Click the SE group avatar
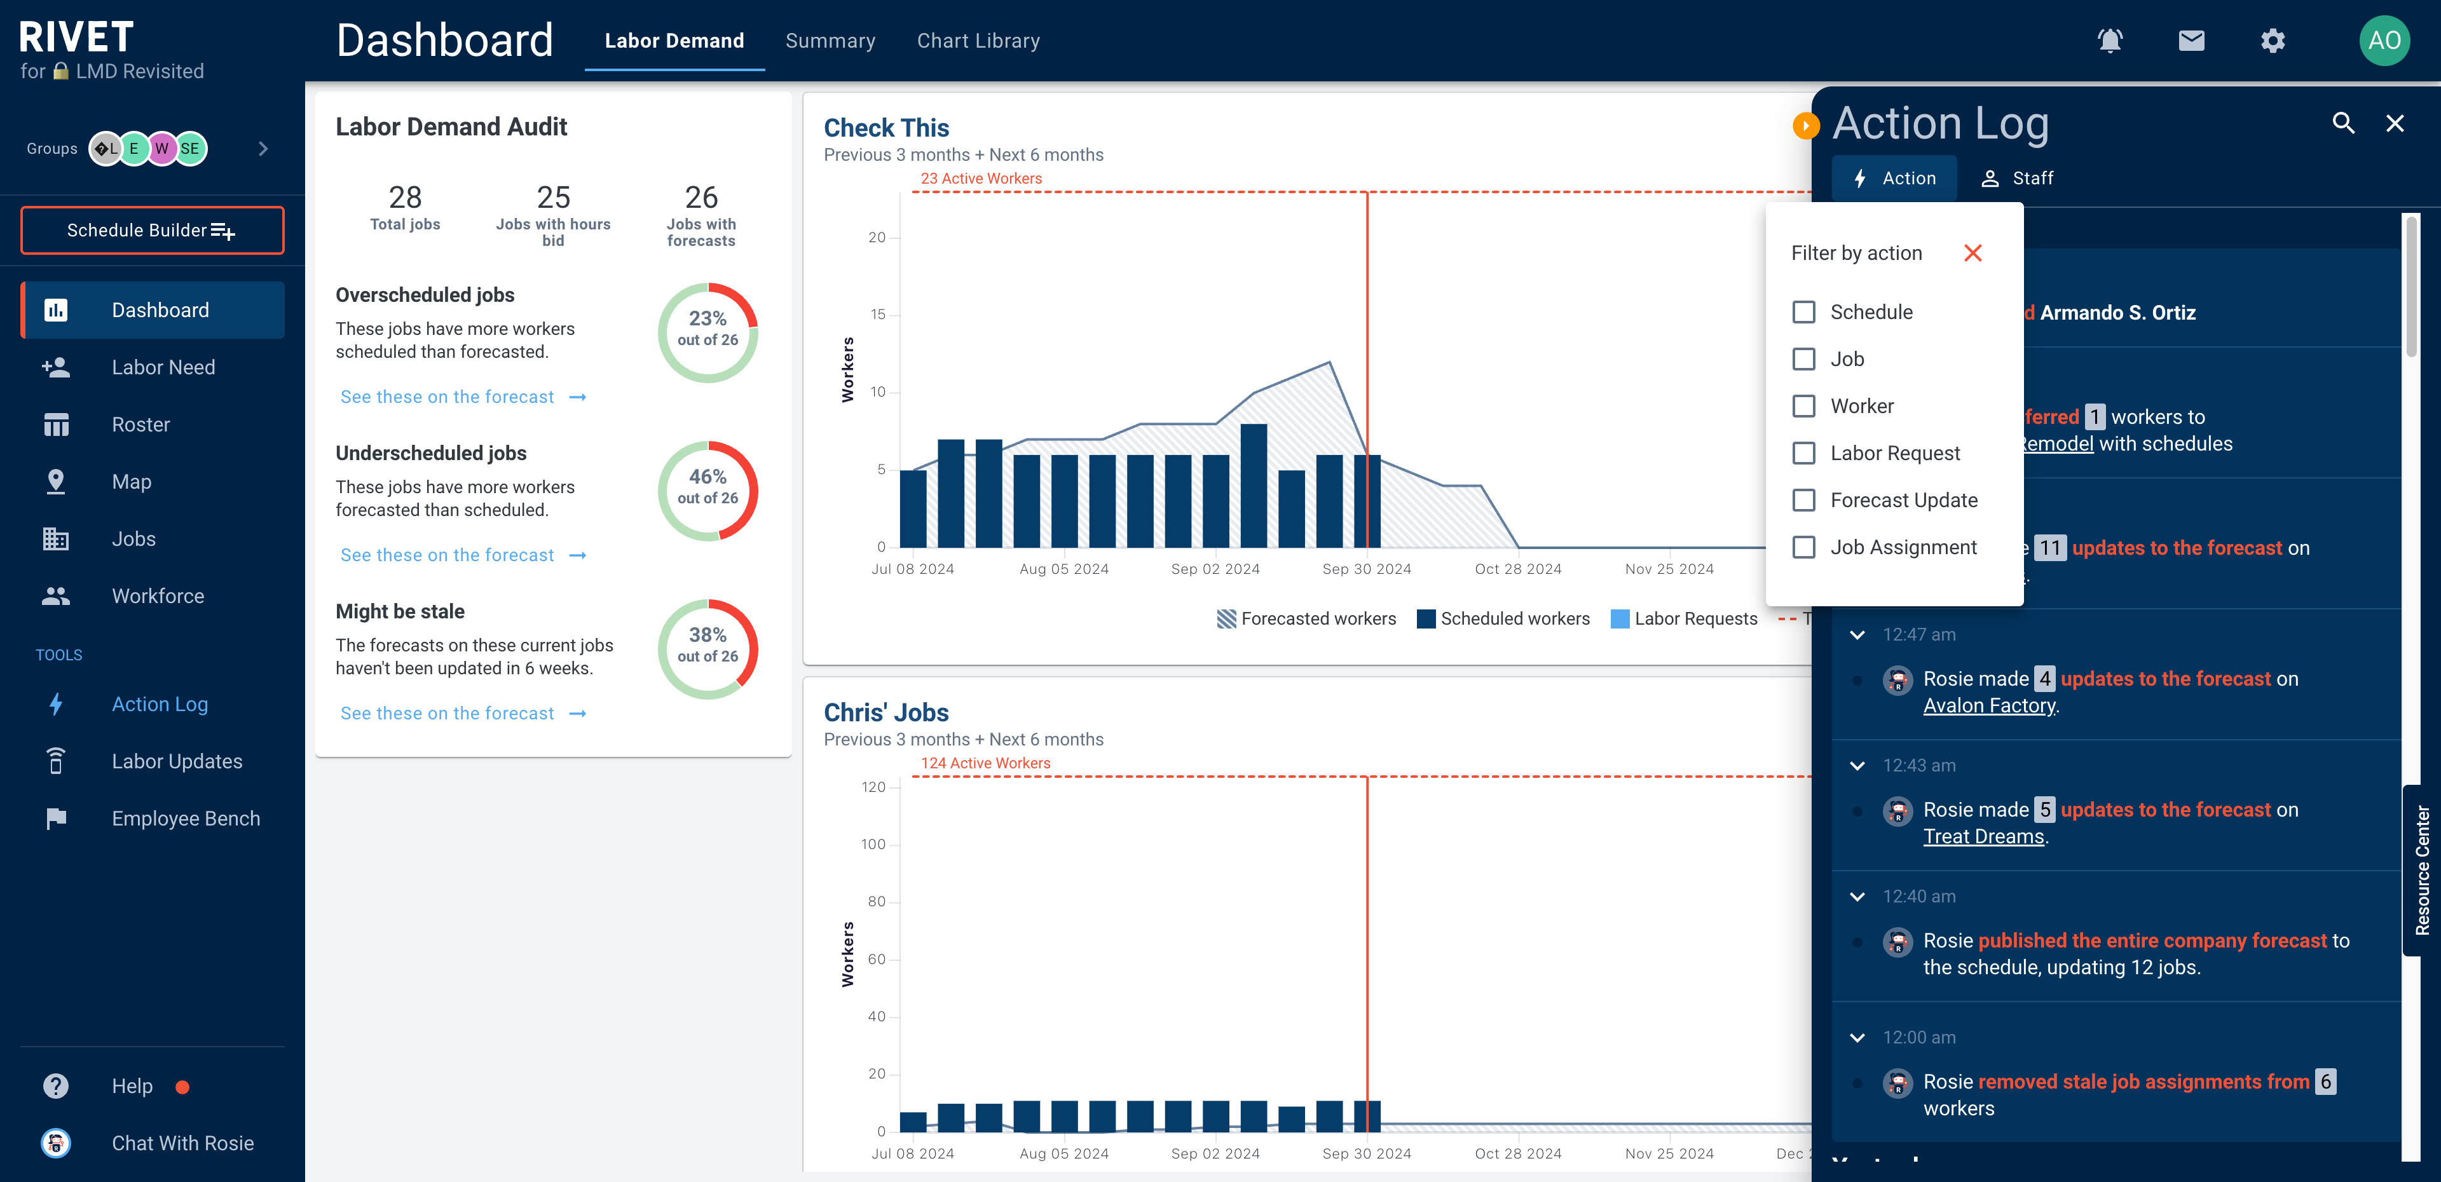 pos(189,149)
